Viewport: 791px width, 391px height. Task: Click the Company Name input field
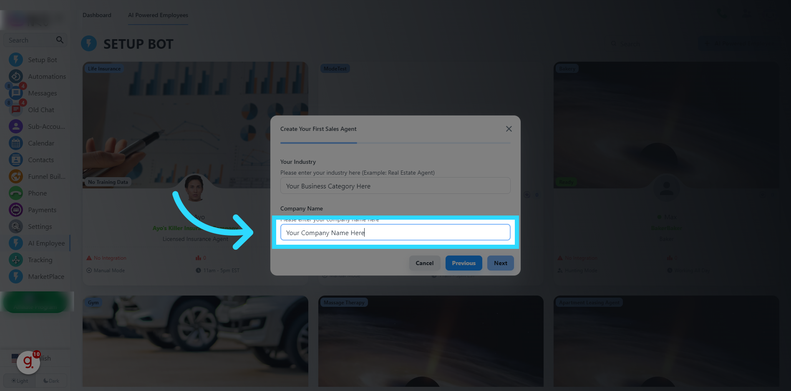[395, 232]
